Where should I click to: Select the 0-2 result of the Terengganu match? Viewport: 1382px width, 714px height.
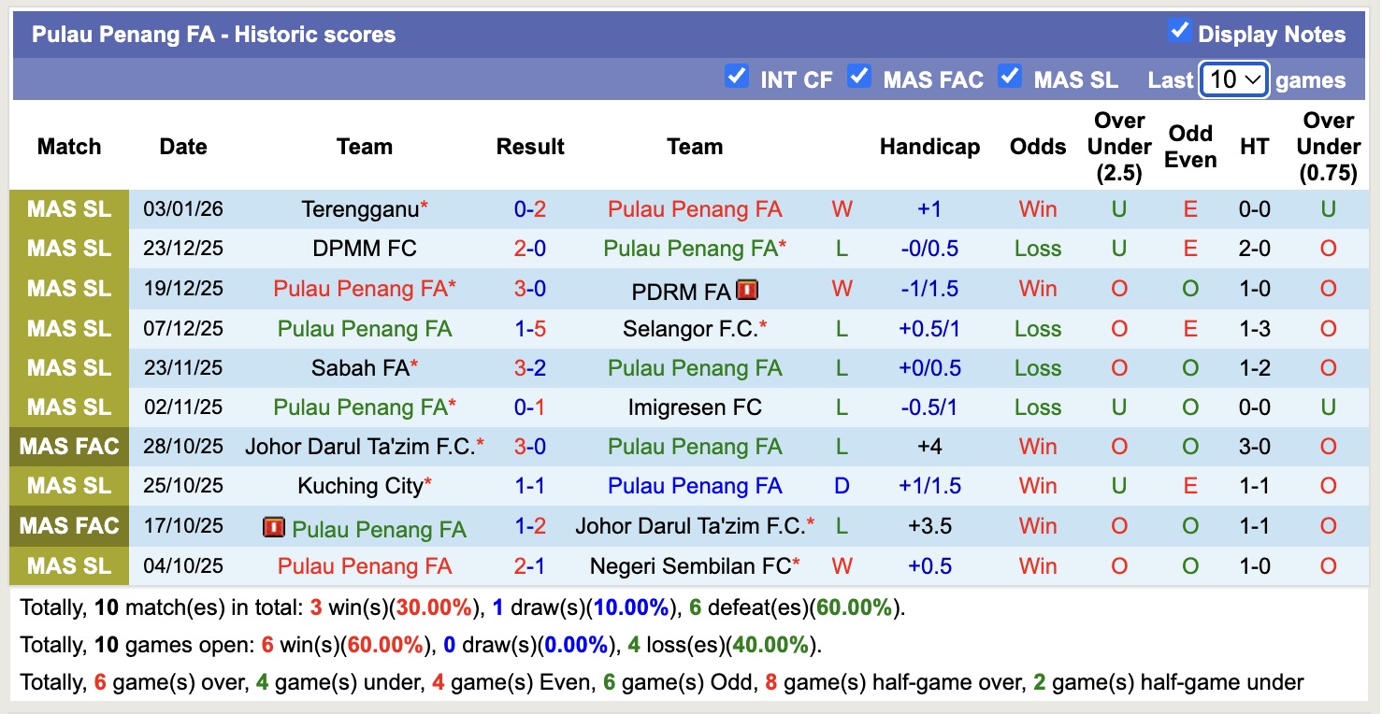530,209
